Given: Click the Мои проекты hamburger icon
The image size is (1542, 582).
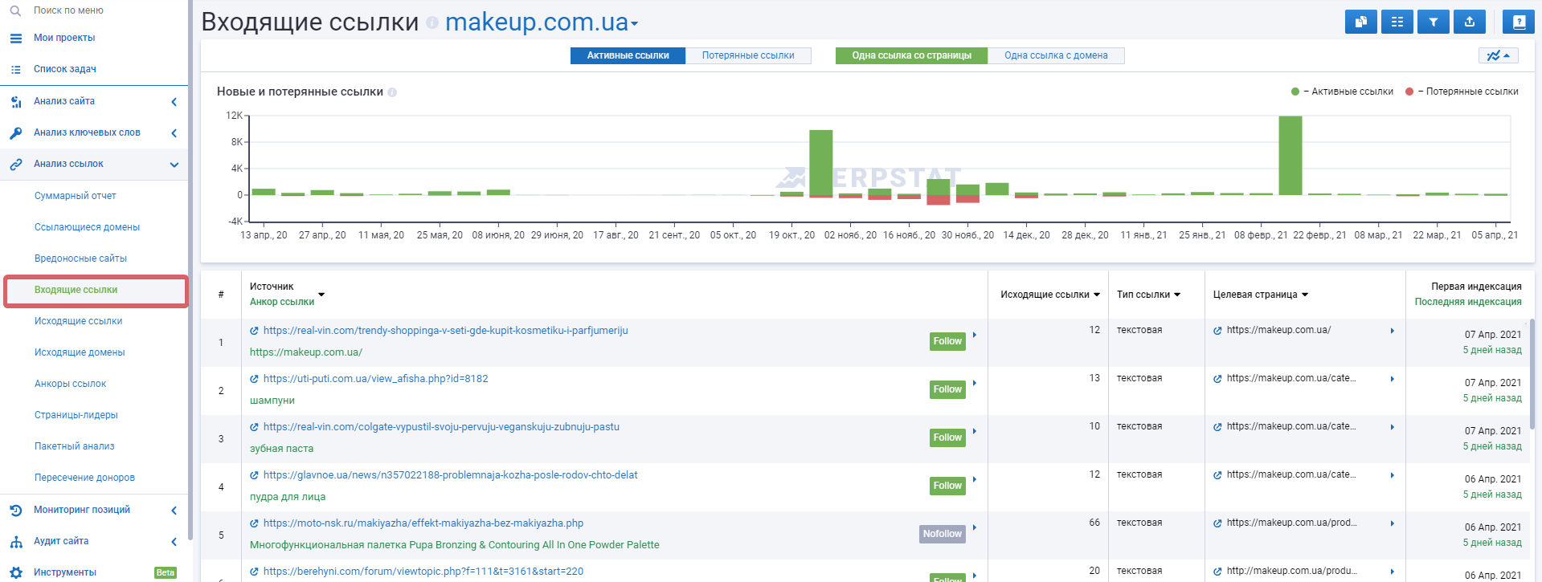Looking at the screenshot, I should click(x=15, y=38).
